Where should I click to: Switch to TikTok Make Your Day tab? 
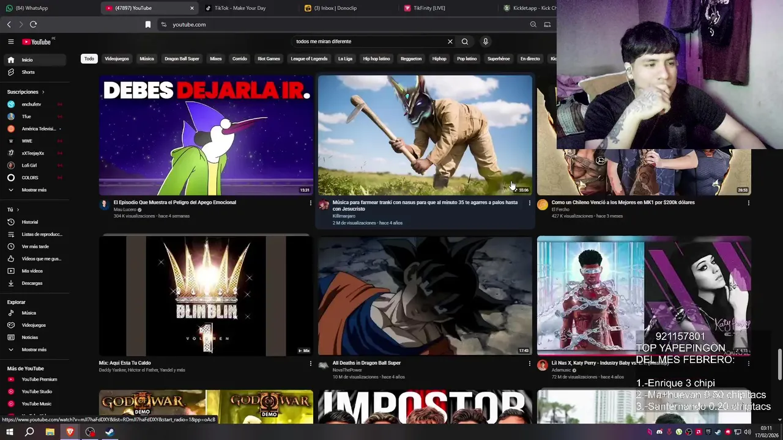[x=249, y=8]
